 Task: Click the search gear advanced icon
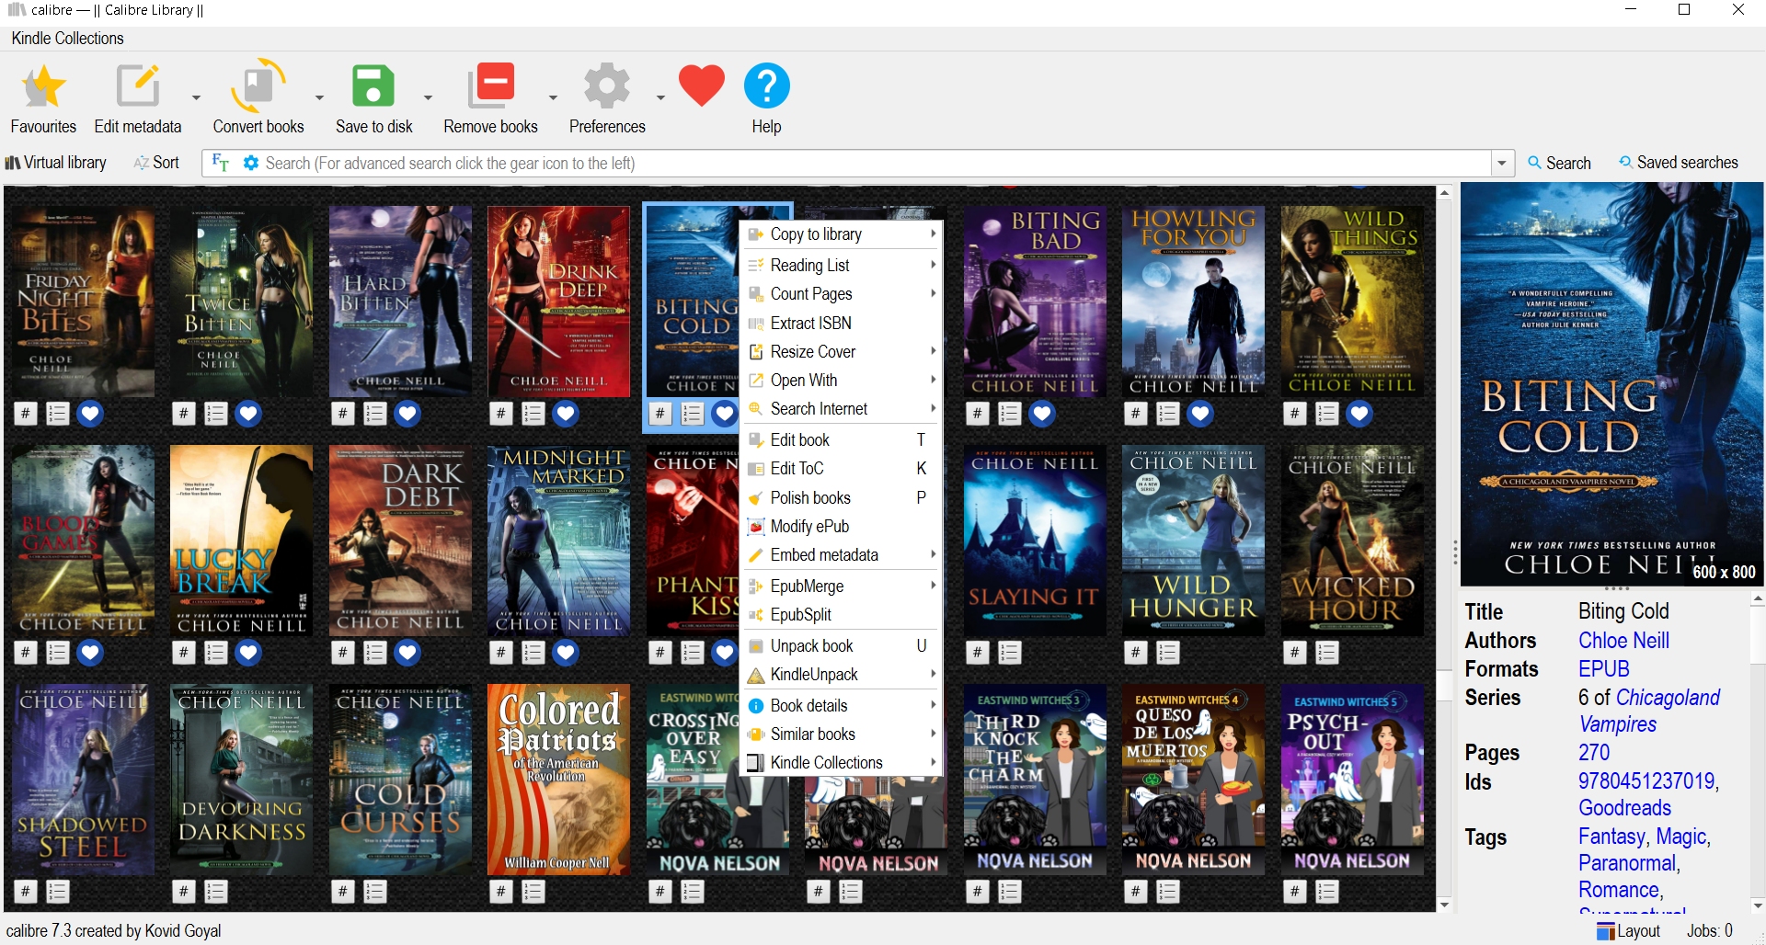tap(250, 163)
